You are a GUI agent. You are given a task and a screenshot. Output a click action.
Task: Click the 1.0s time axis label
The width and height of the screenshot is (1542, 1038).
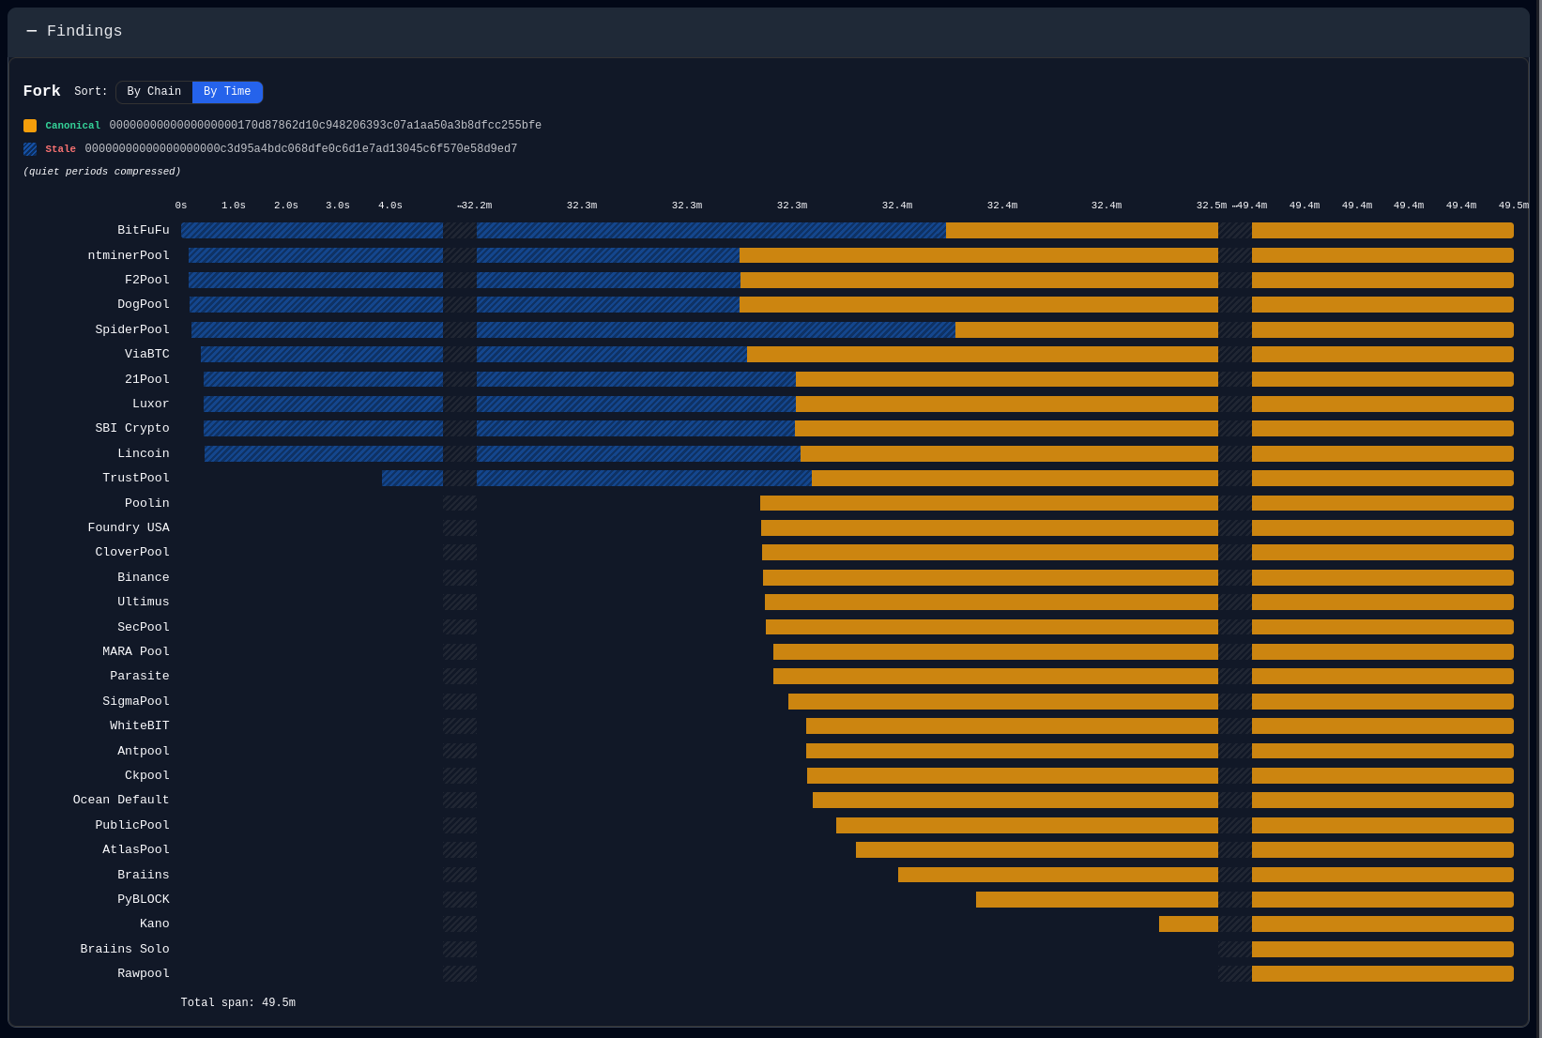tap(234, 206)
